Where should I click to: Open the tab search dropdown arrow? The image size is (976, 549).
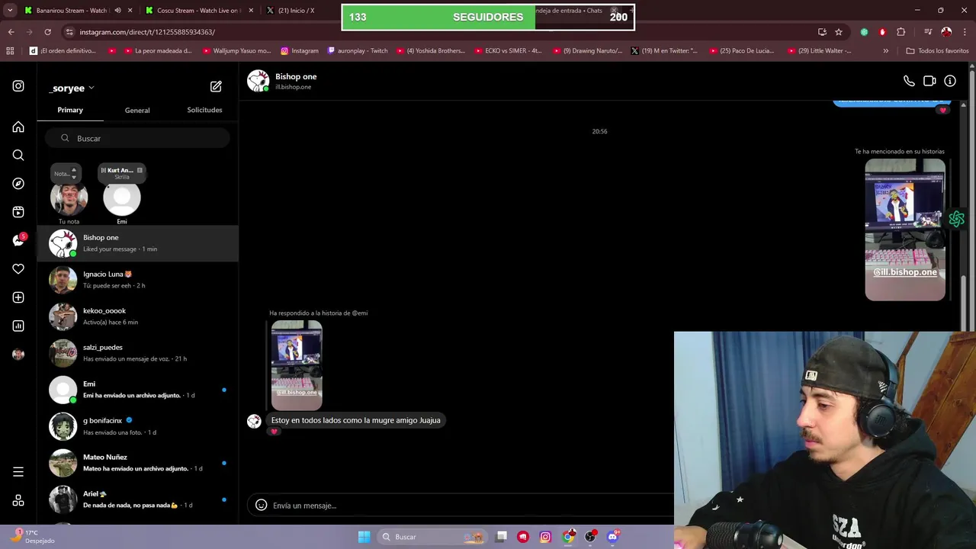pos(10,11)
